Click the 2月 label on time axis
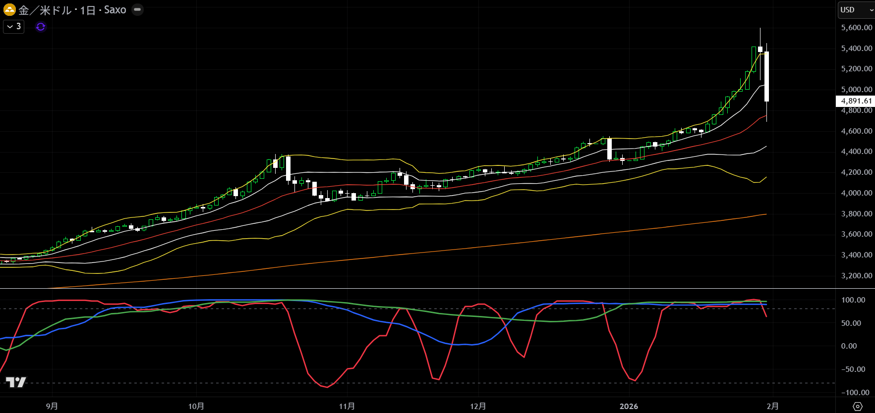The width and height of the screenshot is (875, 413). tap(772, 406)
